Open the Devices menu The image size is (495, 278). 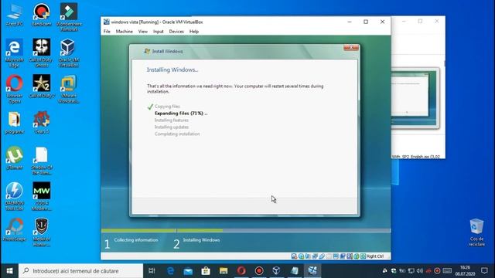coord(176,32)
